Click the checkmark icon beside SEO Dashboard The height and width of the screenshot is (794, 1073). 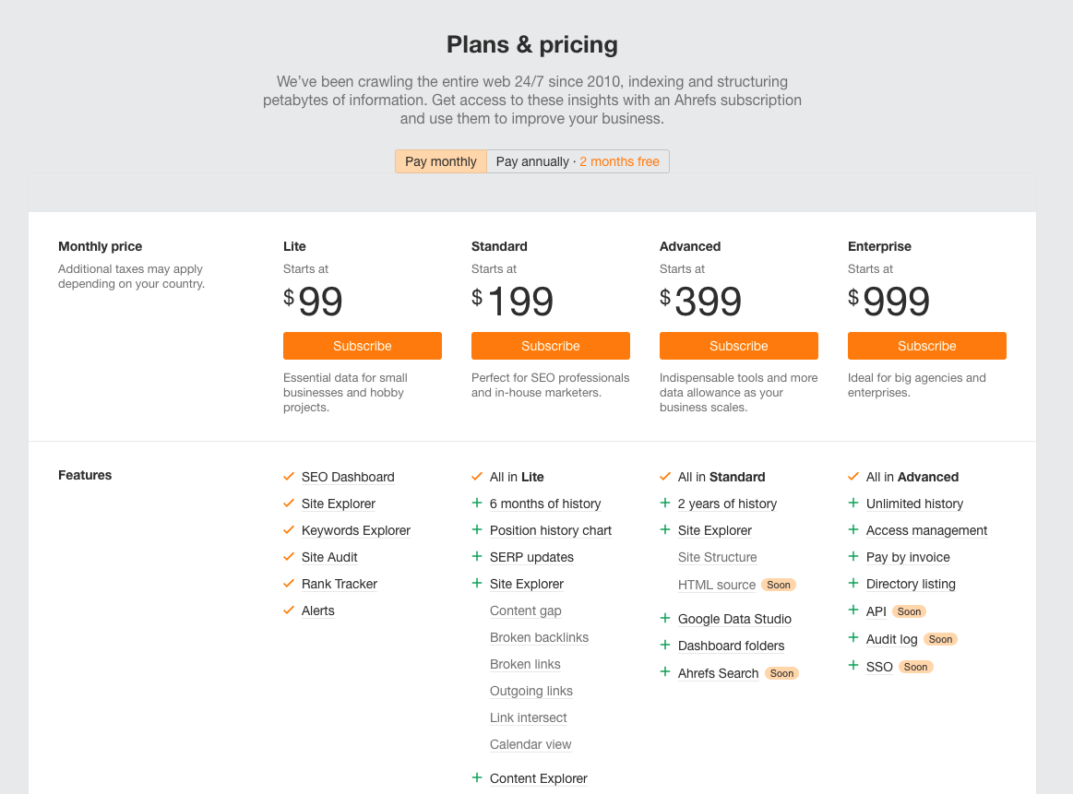tap(289, 477)
